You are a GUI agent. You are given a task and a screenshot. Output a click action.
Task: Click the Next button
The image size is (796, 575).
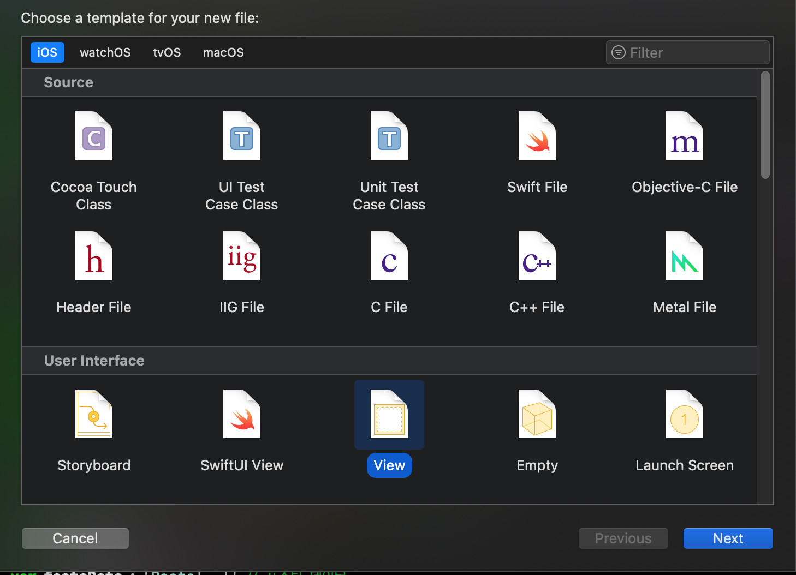(x=728, y=538)
